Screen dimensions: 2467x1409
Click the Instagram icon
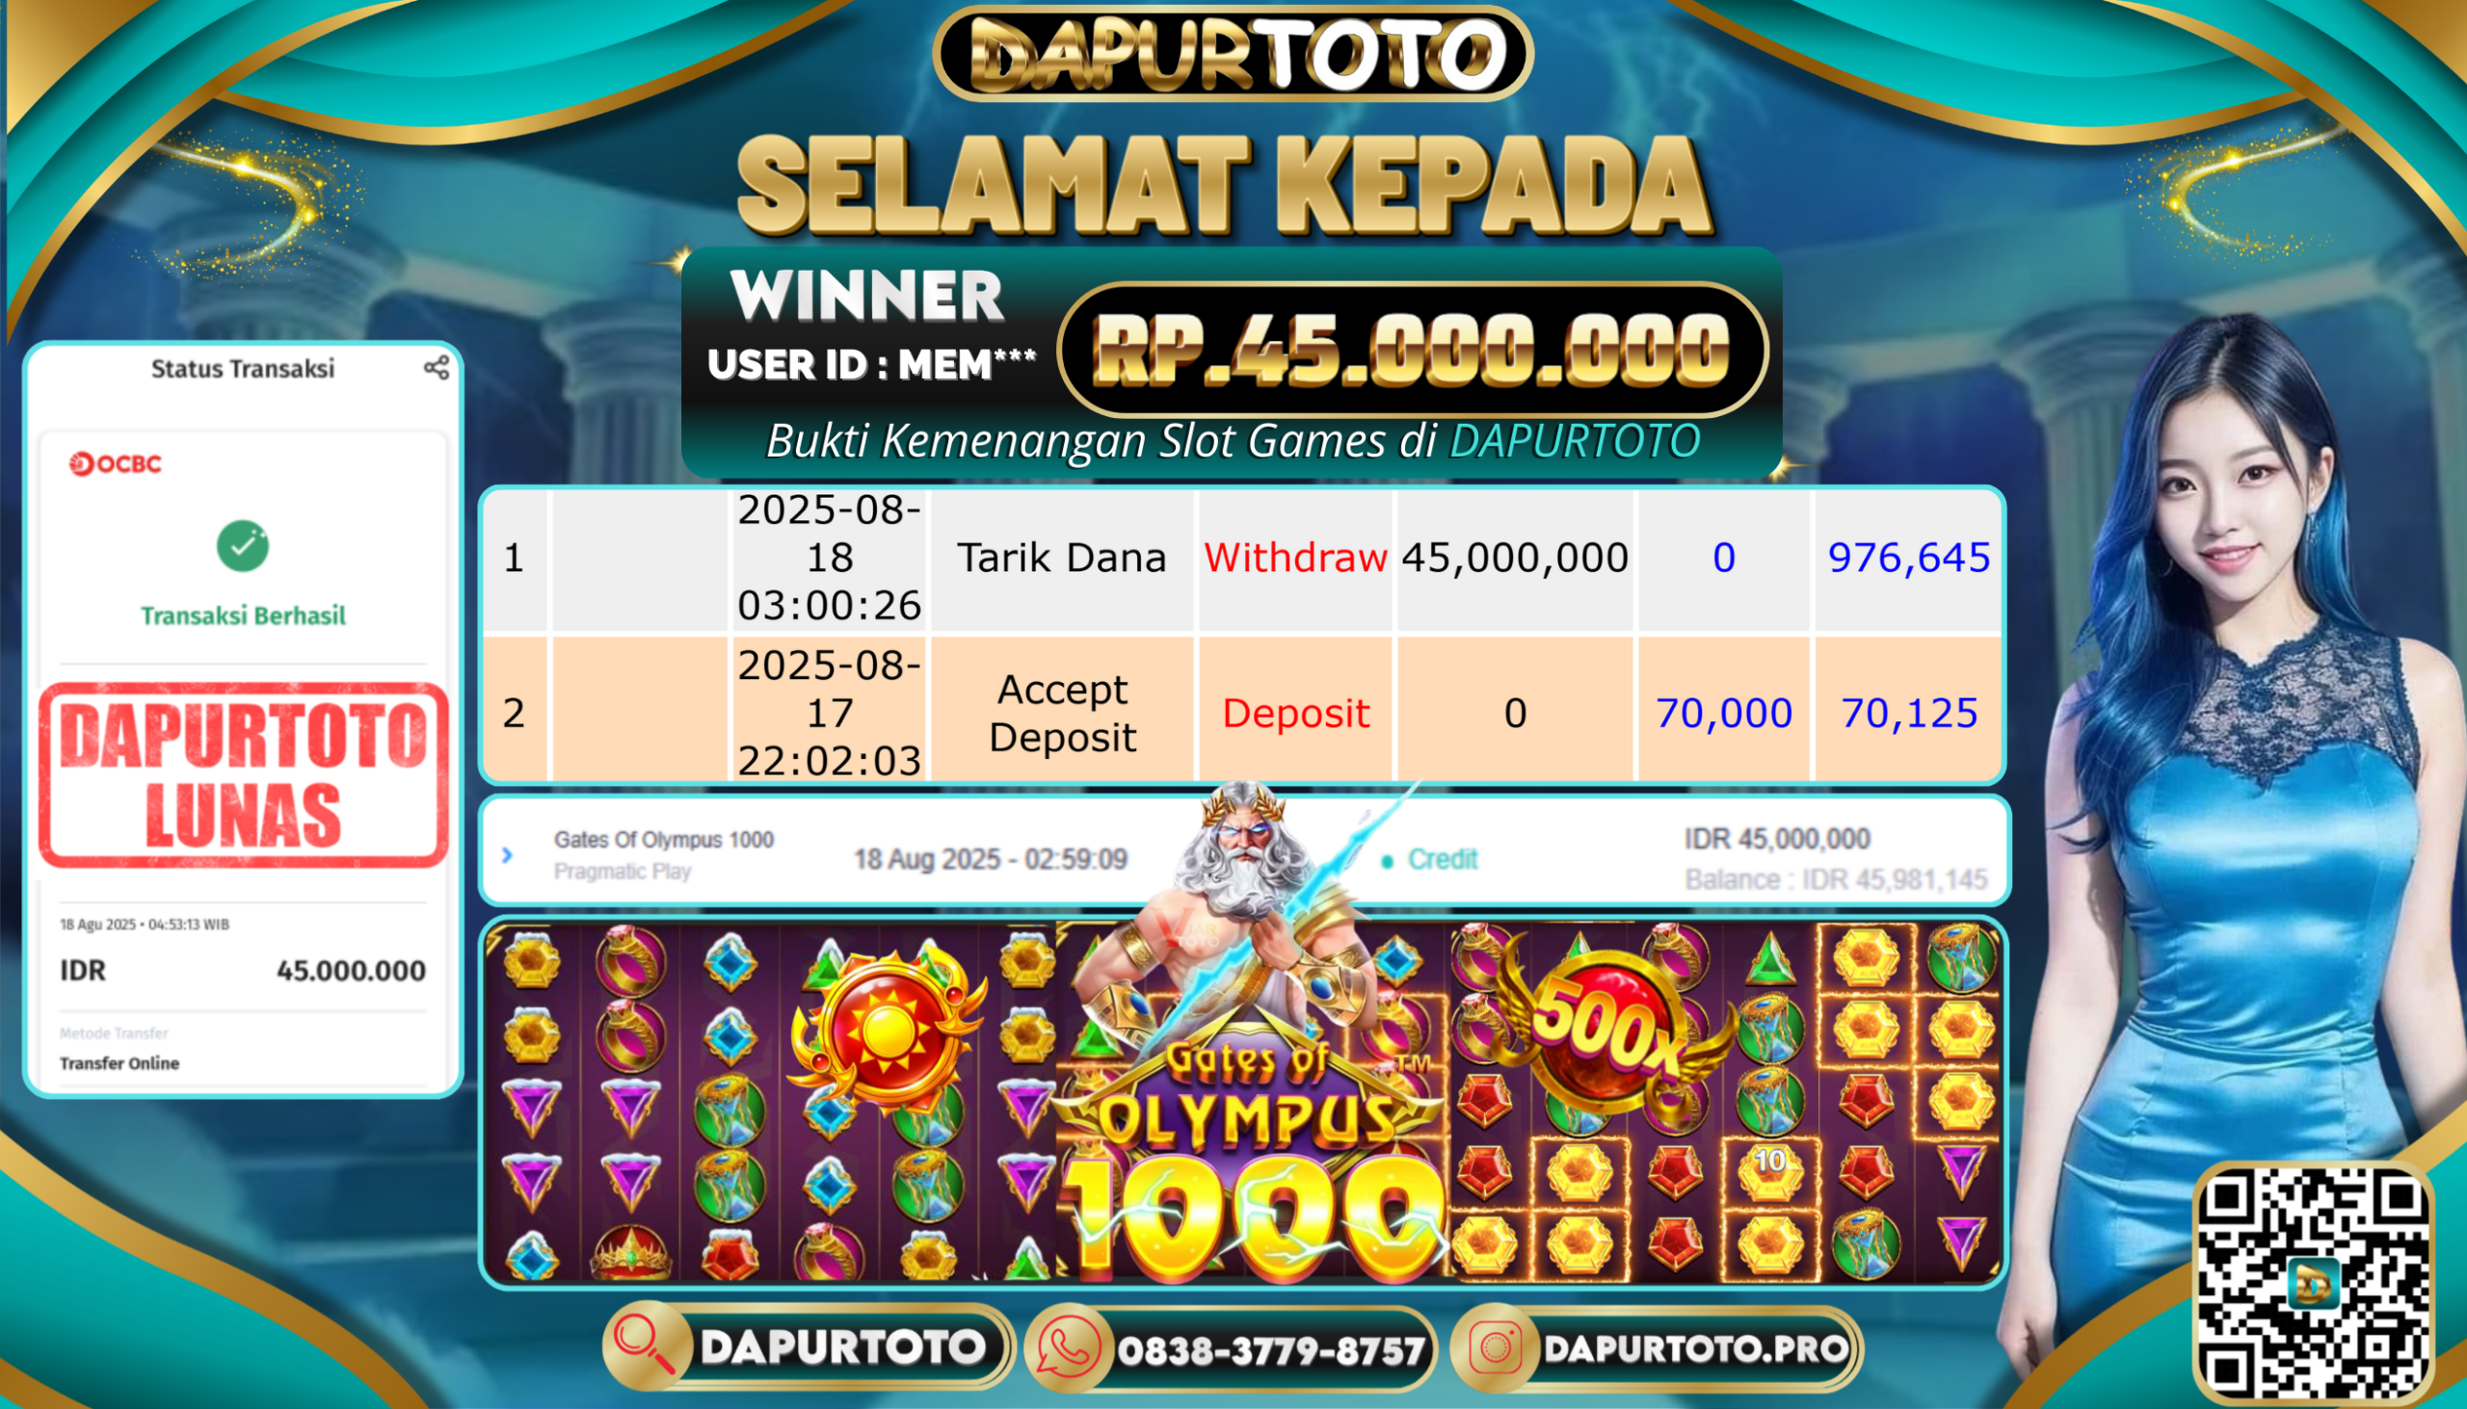click(1495, 1349)
